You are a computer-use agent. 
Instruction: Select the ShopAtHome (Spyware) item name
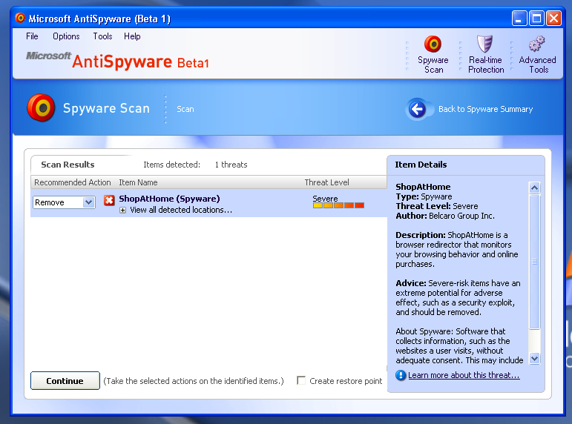pos(169,199)
